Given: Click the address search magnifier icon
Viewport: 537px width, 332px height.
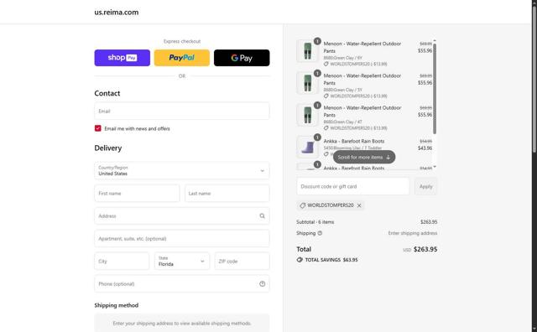Looking at the screenshot, I should [262, 216].
